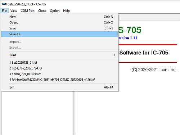The height and width of the screenshot is (135, 180).
Task: Open recent file 705_DEMO_20220606_v126.icf
Action: [59, 80]
